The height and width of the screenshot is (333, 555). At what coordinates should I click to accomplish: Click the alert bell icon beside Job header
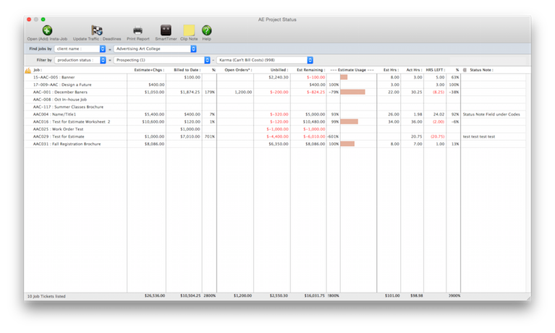(28, 70)
